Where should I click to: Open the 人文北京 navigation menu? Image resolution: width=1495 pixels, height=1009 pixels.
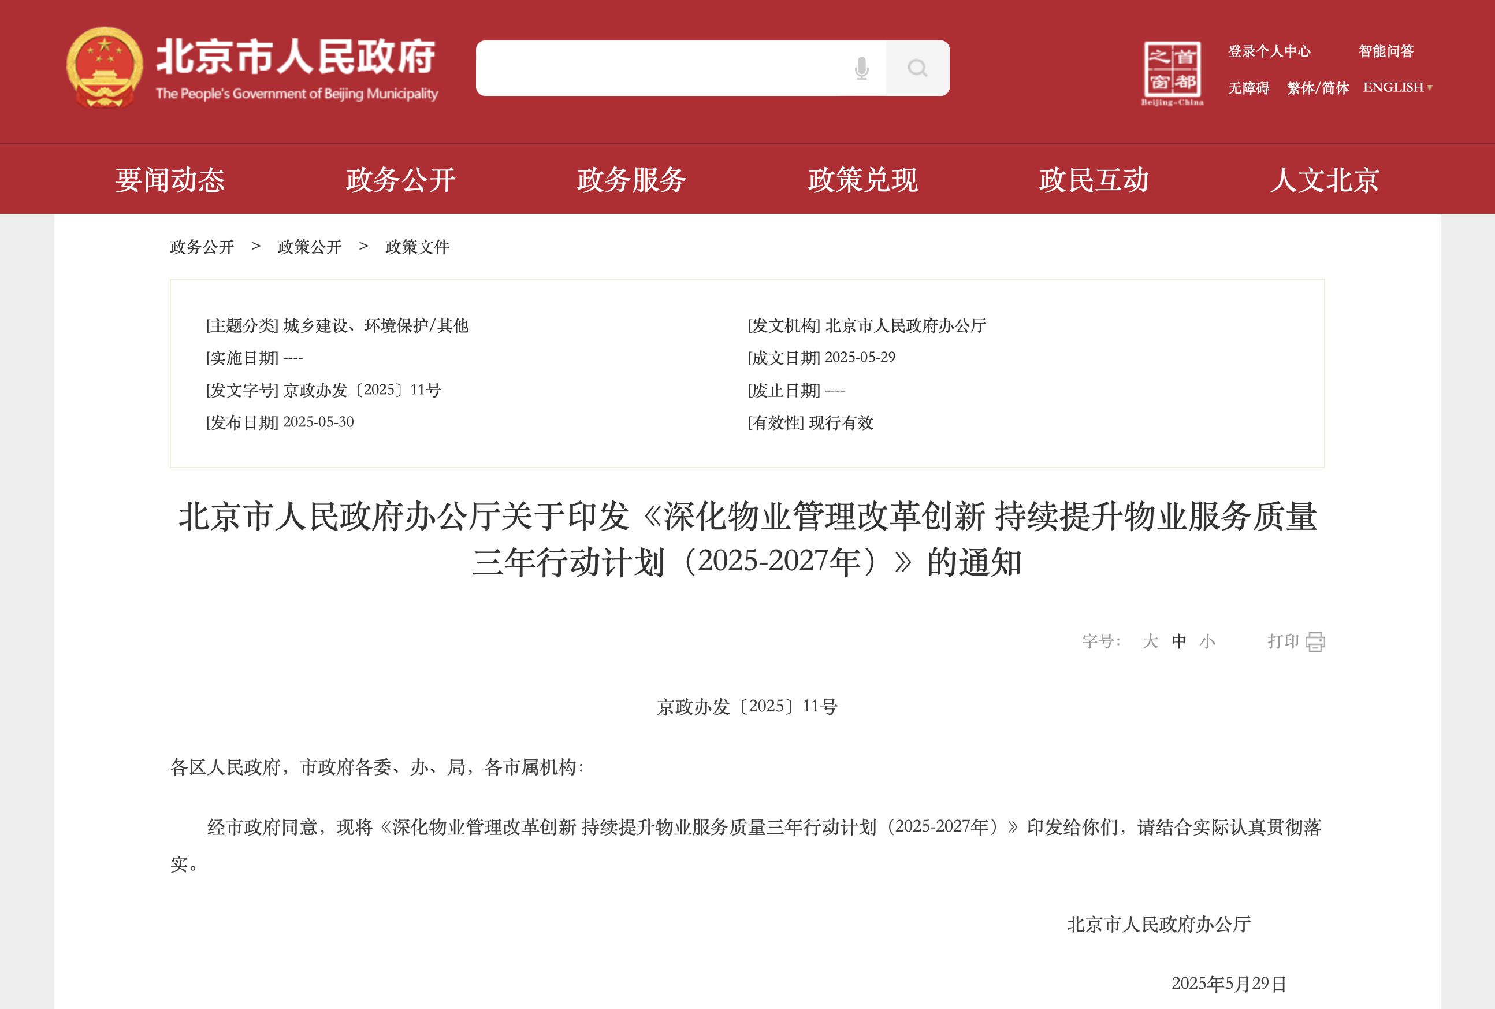tap(1325, 180)
